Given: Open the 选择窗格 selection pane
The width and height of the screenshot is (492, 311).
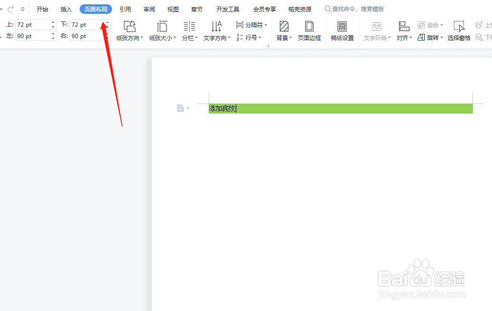Looking at the screenshot, I should coord(459,31).
